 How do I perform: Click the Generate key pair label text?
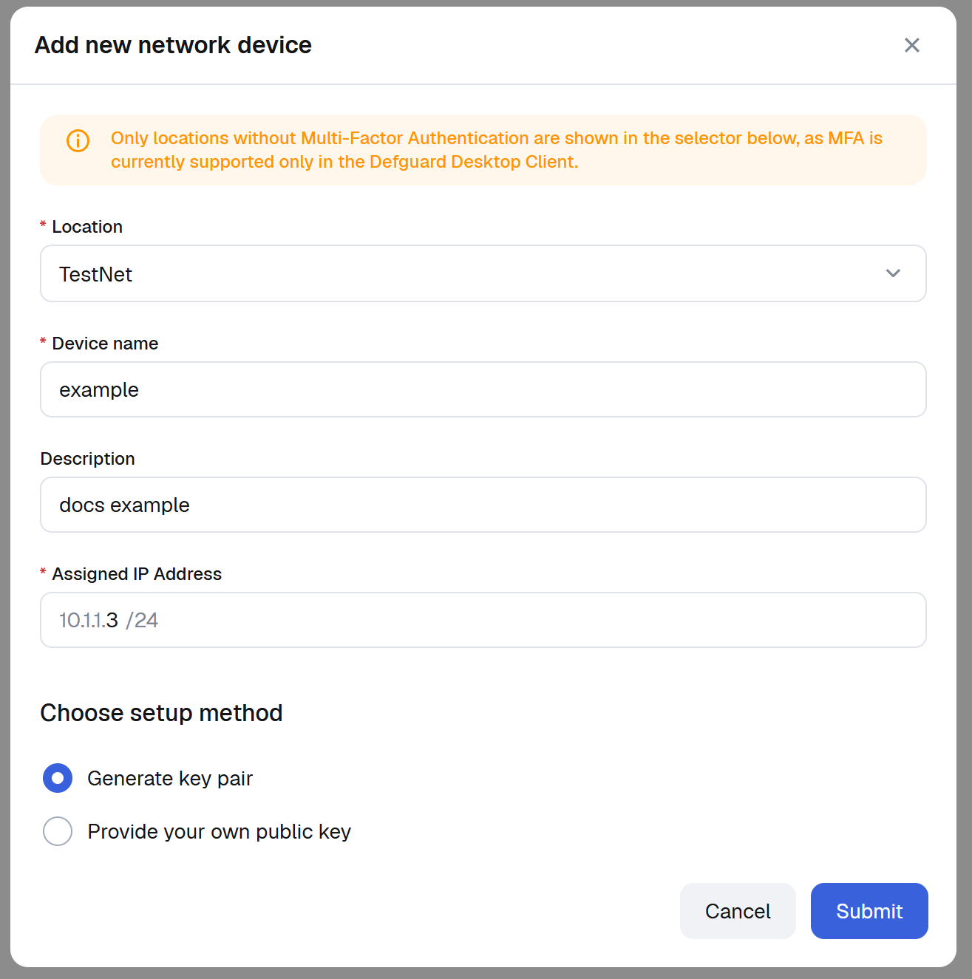tap(170, 779)
